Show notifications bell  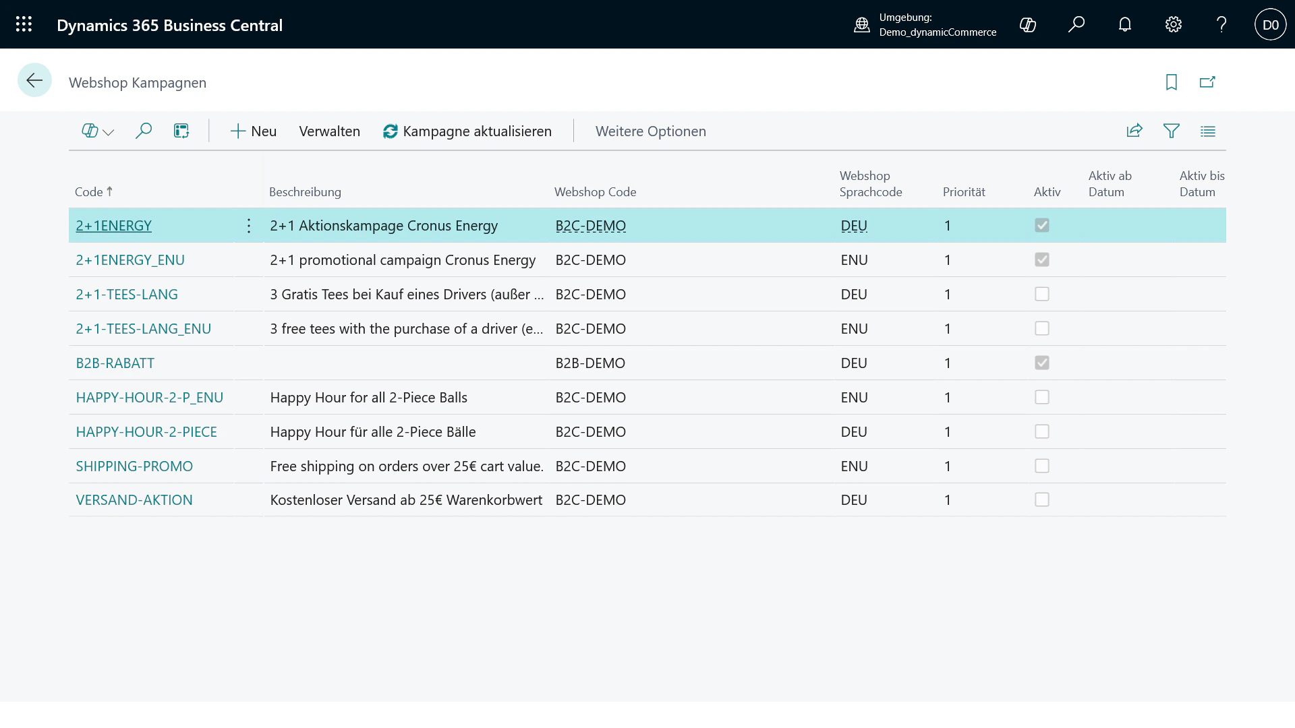pyautogui.click(x=1125, y=25)
